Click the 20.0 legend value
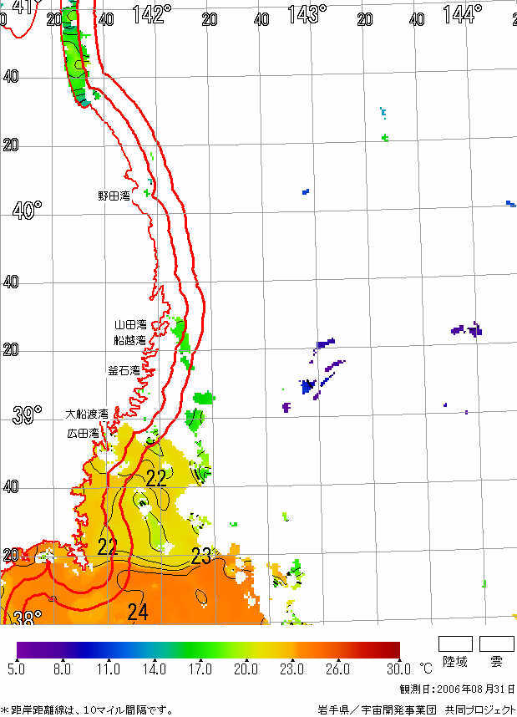This screenshot has width=517, height=717. tap(246, 670)
